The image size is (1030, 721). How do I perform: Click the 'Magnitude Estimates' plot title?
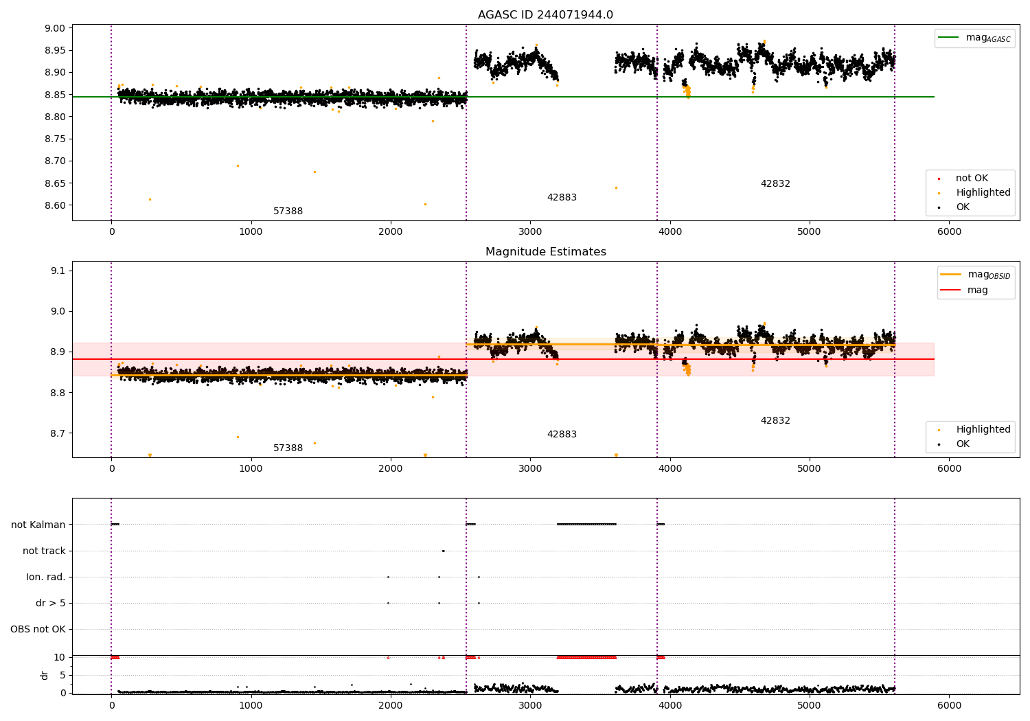click(x=545, y=252)
